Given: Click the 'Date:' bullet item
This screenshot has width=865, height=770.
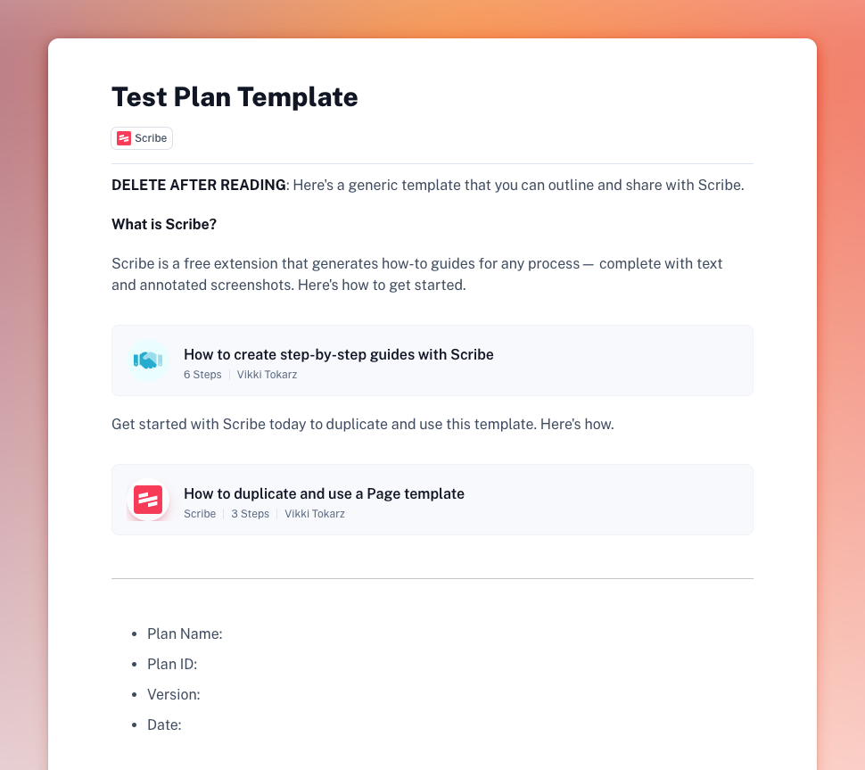Looking at the screenshot, I should [164, 724].
